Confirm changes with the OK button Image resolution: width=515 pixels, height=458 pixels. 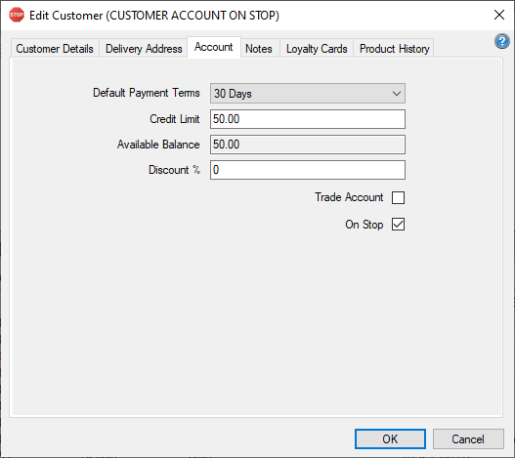tap(390, 439)
